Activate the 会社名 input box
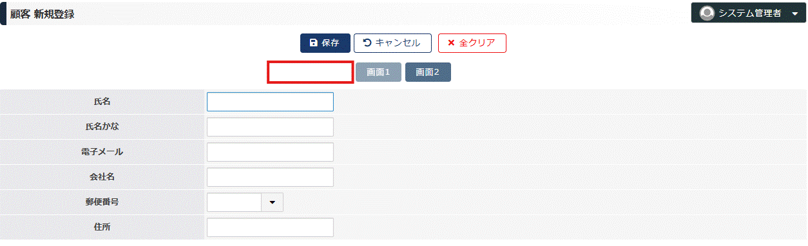Viewport: 808px width, 246px height. click(270, 177)
